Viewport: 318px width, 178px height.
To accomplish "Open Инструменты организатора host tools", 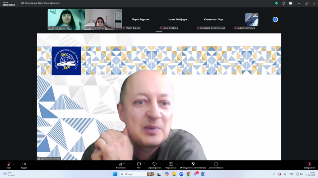I will [x=193, y=164].
